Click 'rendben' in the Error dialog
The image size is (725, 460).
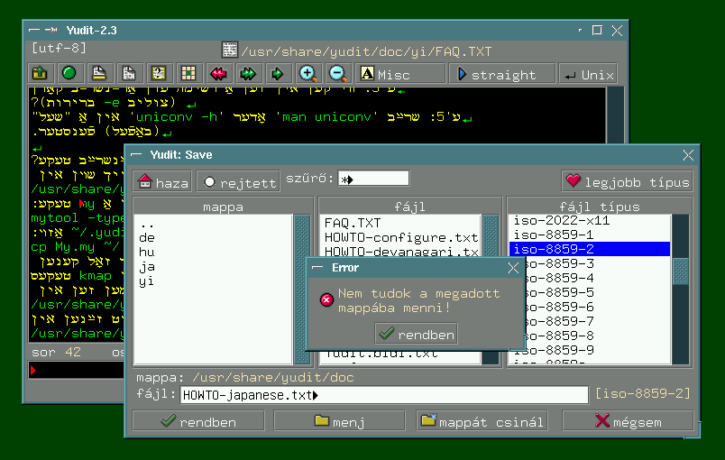click(416, 334)
